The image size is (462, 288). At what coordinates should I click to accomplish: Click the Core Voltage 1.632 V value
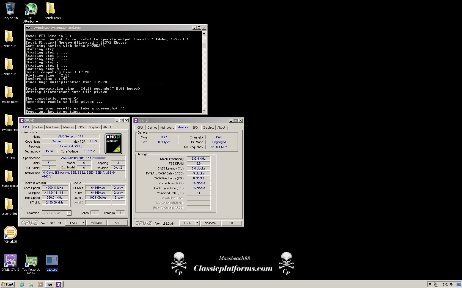pos(89,151)
